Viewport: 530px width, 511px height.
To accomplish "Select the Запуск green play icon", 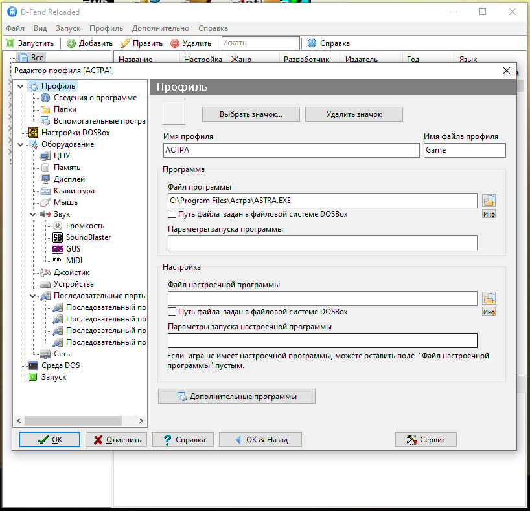I will (x=33, y=377).
